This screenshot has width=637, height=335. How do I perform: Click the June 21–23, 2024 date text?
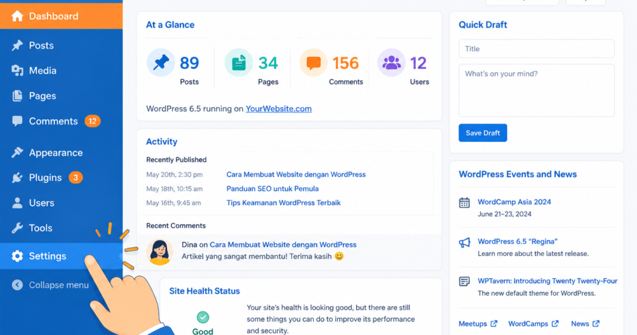[x=504, y=214]
